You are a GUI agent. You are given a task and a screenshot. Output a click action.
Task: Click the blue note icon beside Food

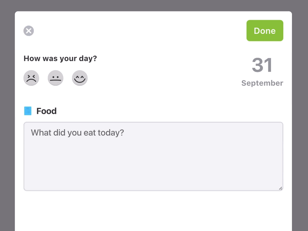click(27, 111)
